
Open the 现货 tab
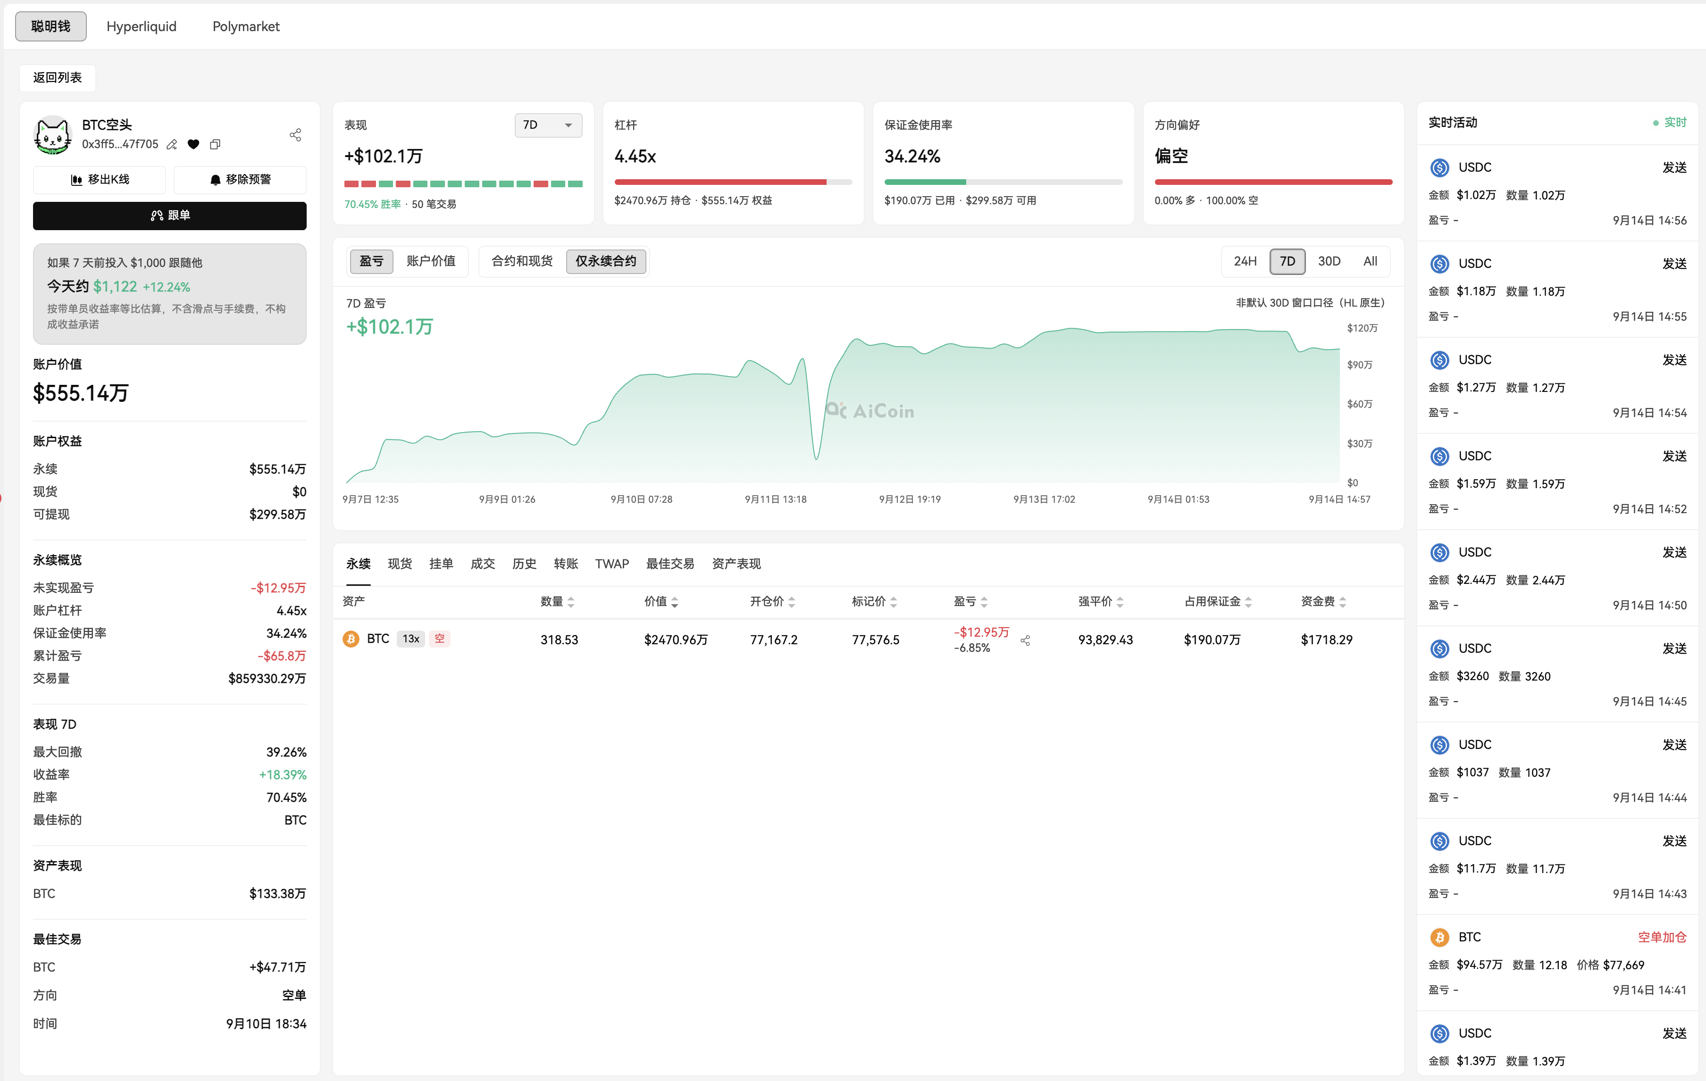click(400, 564)
